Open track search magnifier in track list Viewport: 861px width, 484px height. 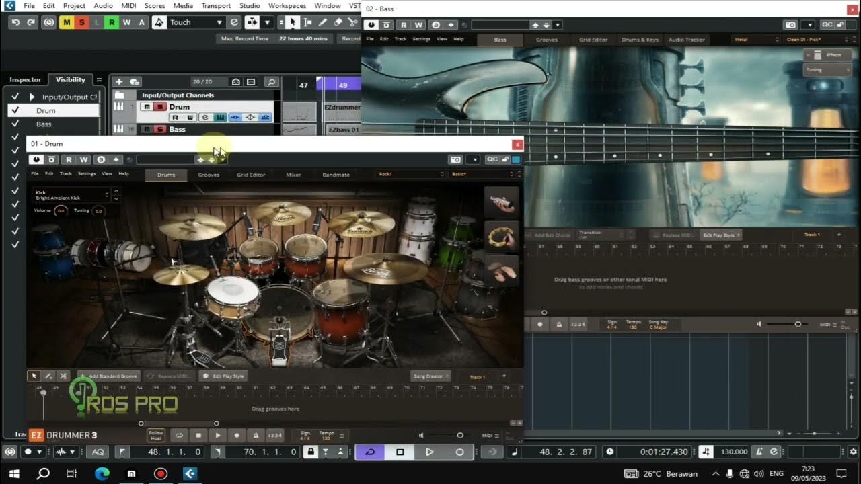pos(271,82)
